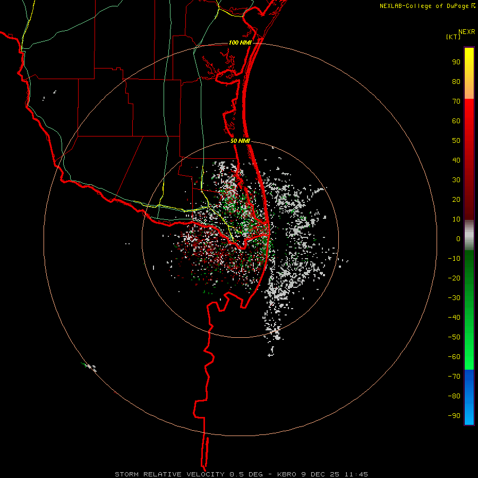This screenshot has height=478, width=478.
Task: Click the [KT] units label
Action: pyautogui.click(x=453, y=37)
